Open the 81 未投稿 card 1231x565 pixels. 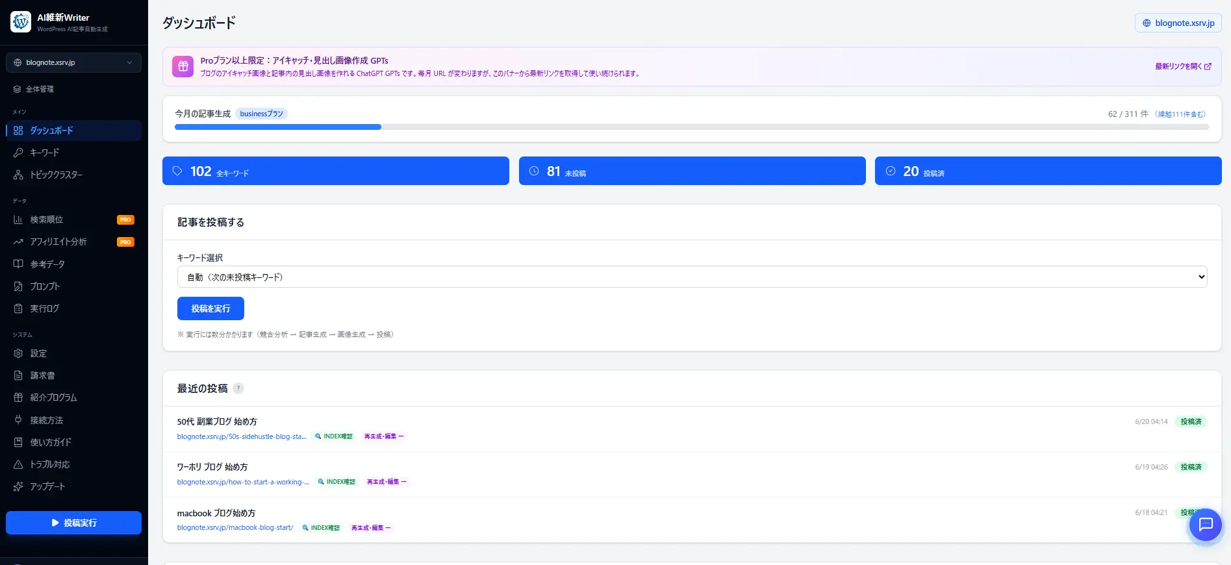692,171
